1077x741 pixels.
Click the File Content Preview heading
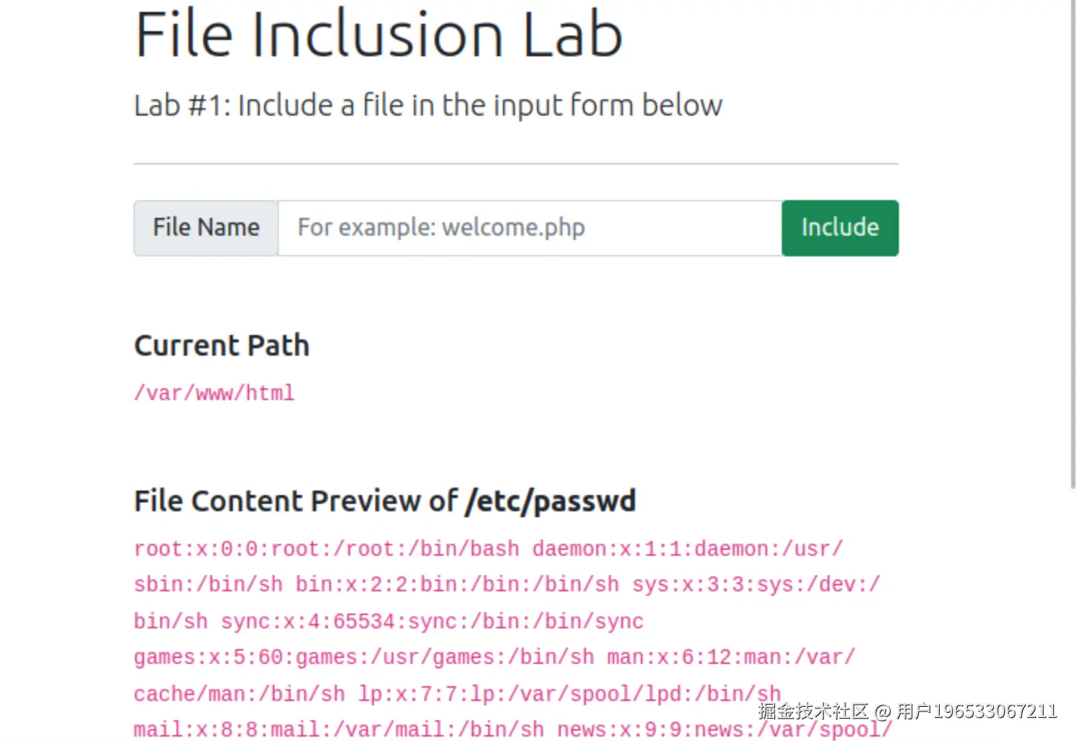(x=297, y=501)
